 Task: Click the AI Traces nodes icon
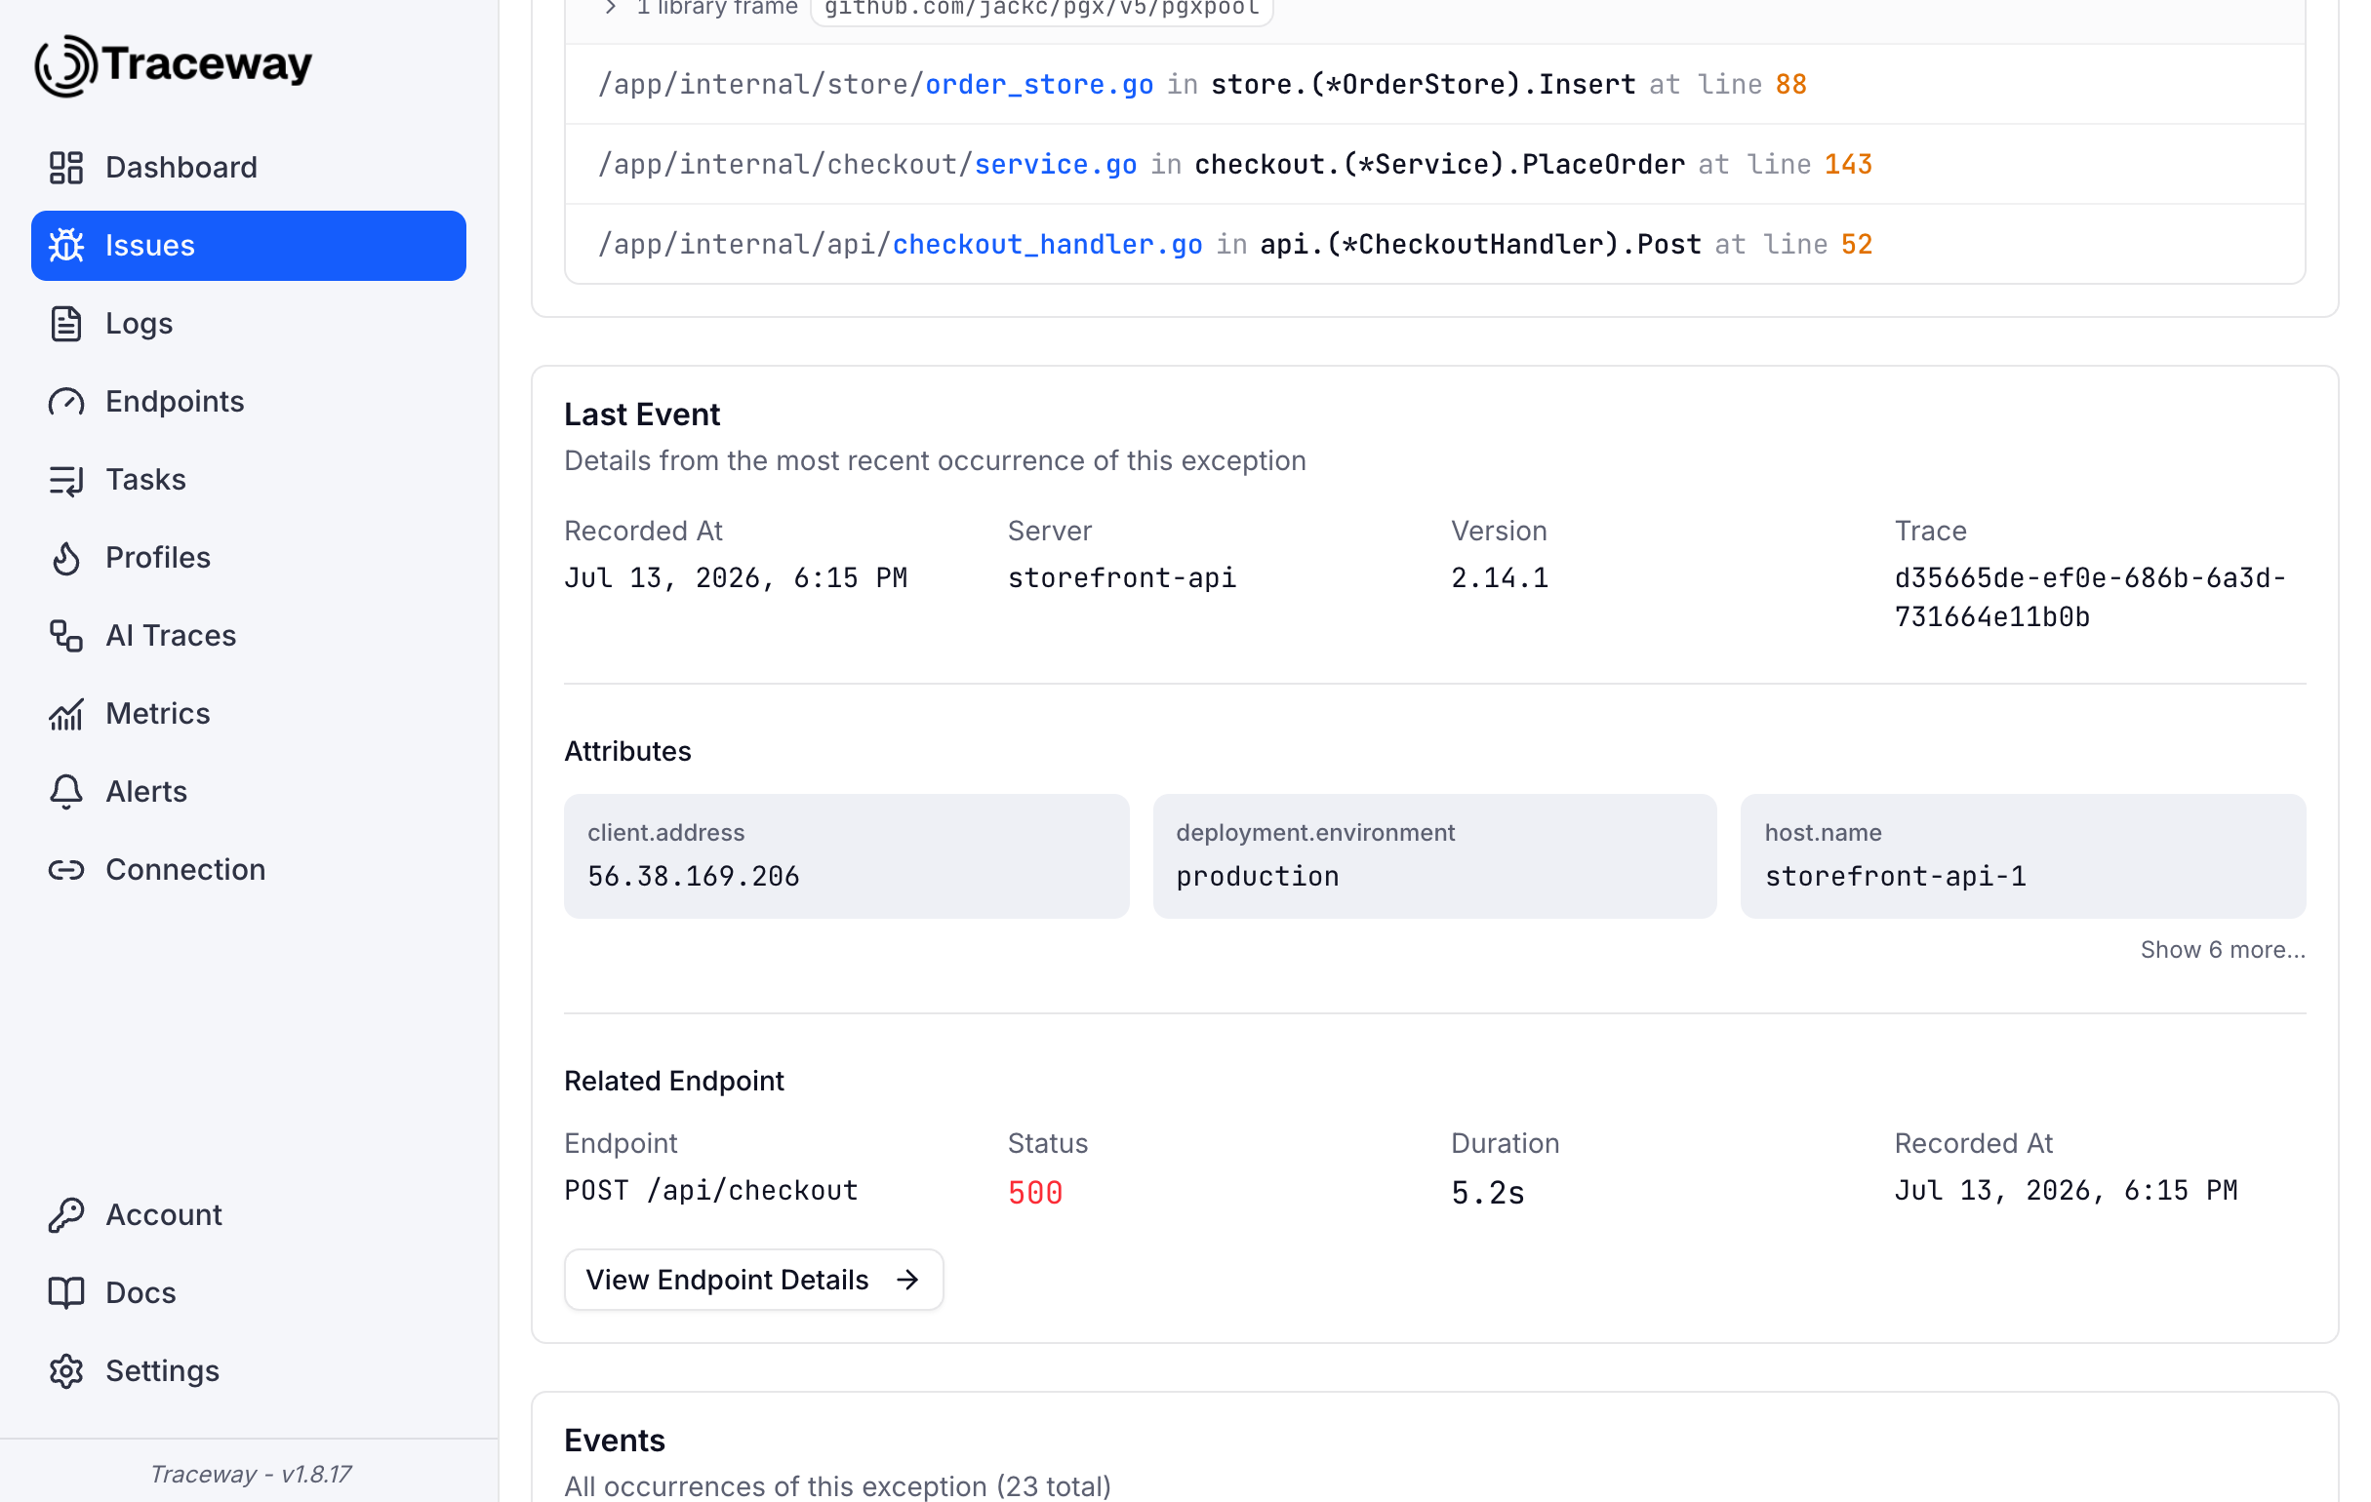click(66, 636)
